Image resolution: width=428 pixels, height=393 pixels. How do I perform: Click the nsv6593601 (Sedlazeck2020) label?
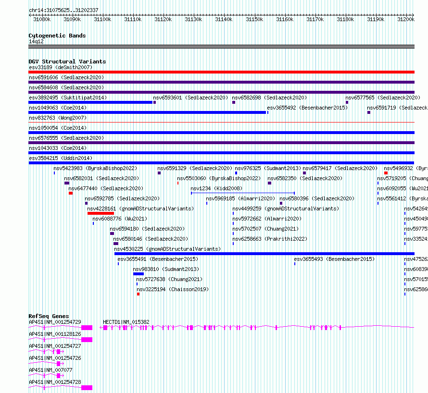point(190,98)
